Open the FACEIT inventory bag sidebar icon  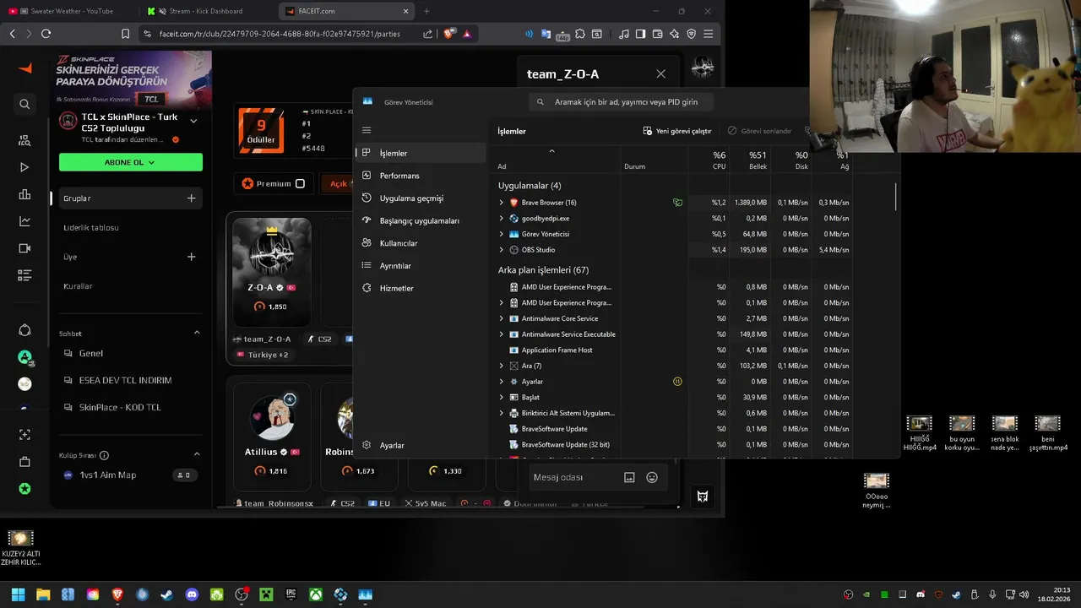click(24, 462)
